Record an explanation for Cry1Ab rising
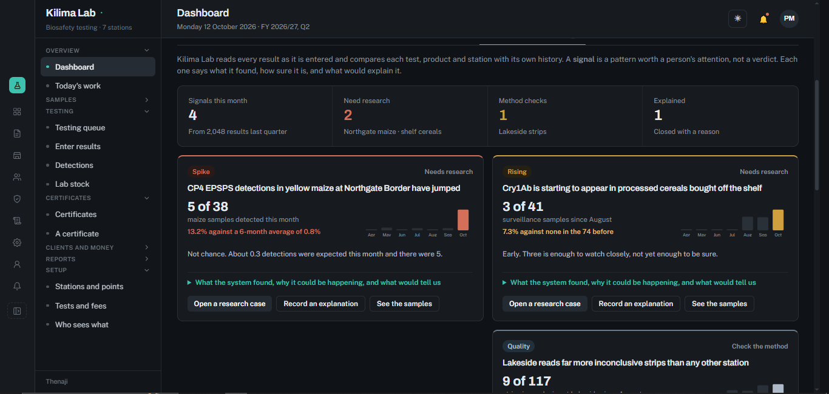Screen dimensions: 829x394 pyautogui.click(x=636, y=304)
